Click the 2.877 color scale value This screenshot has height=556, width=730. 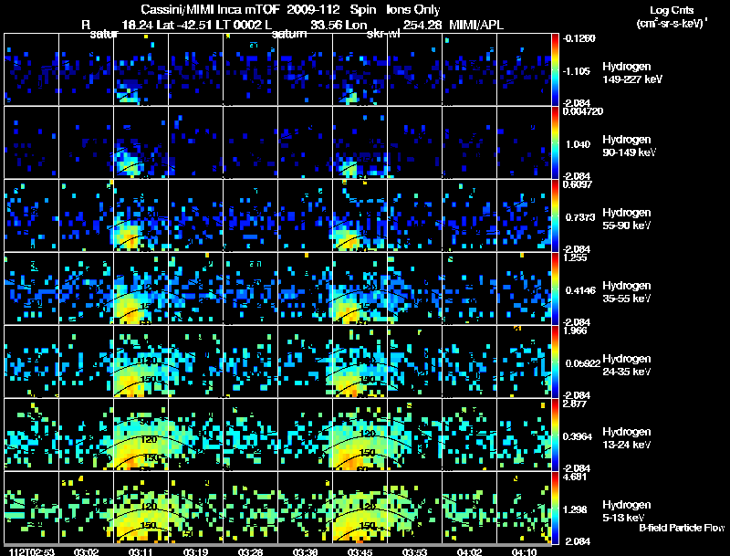click(x=575, y=404)
